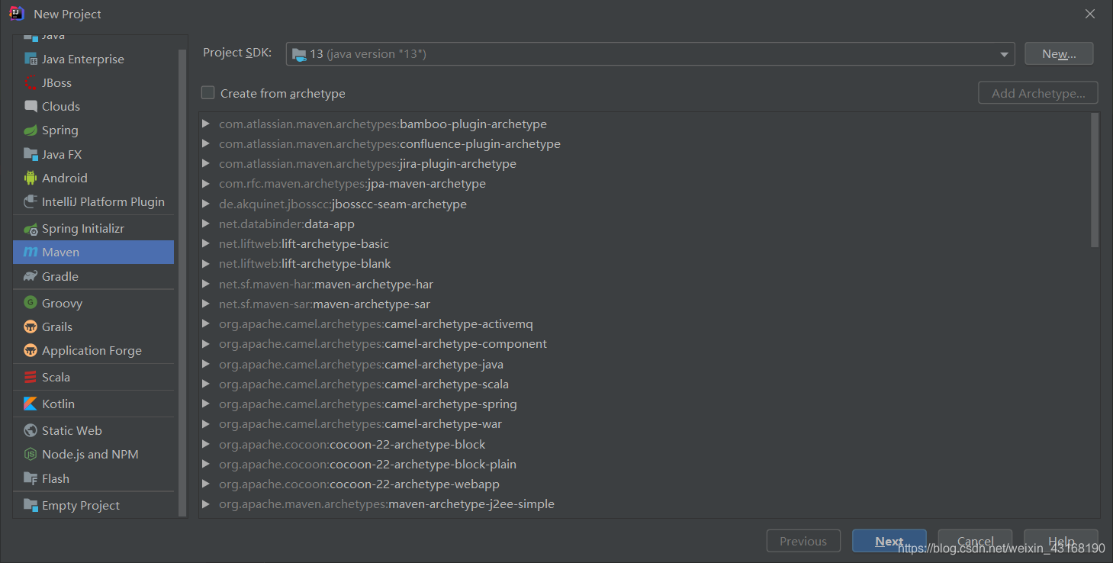
Task: Click the Spring Initializr icon
Action: tap(31, 228)
